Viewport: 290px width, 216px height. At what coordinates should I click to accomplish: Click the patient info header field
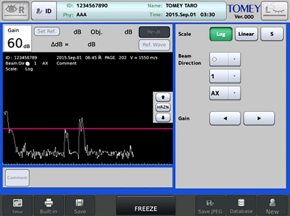pos(142,10)
